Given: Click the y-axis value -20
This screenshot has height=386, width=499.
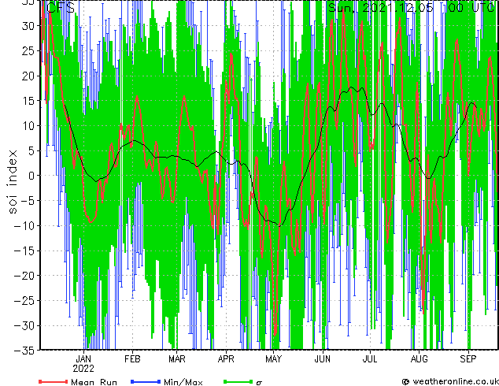Looking at the screenshot, I should click(x=24, y=276).
